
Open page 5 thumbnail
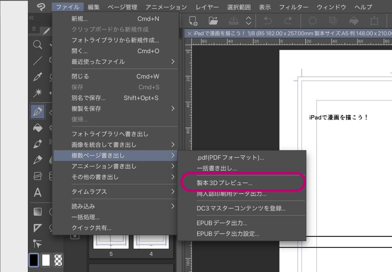coord(111,242)
